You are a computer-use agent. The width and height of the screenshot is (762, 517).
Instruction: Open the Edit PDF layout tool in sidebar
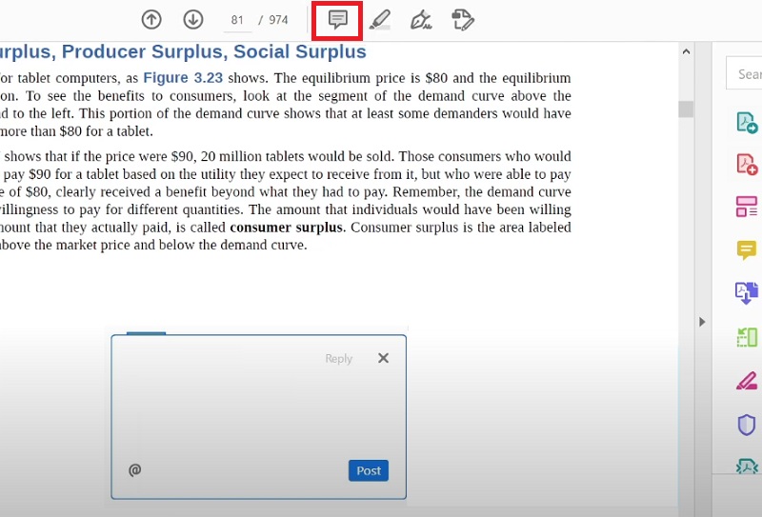pyautogui.click(x=747, y=207)
